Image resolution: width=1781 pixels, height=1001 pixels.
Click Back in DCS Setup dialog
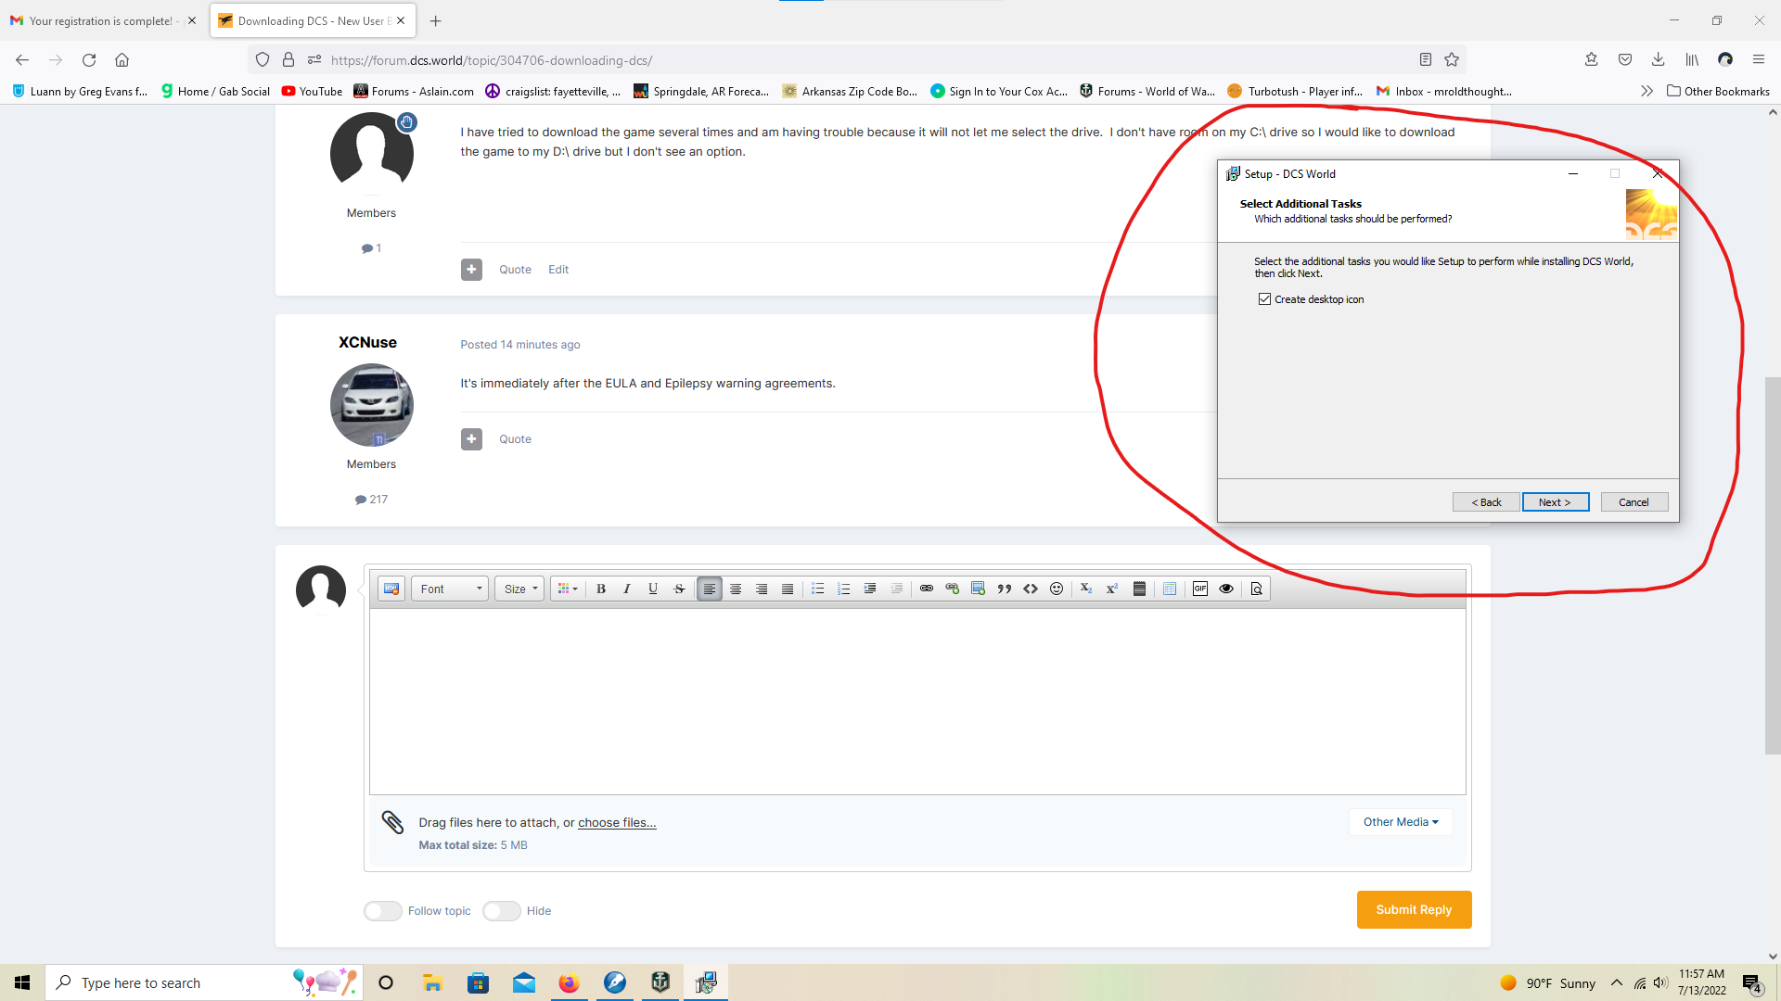click(x=1486, y=502)
